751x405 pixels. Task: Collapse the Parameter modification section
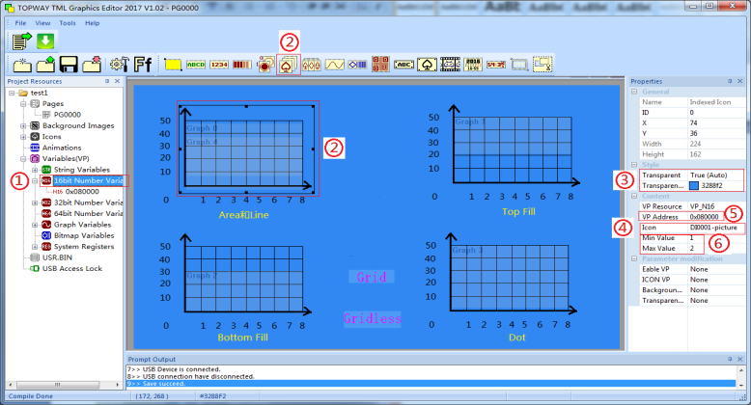click(x=634, y=259)
